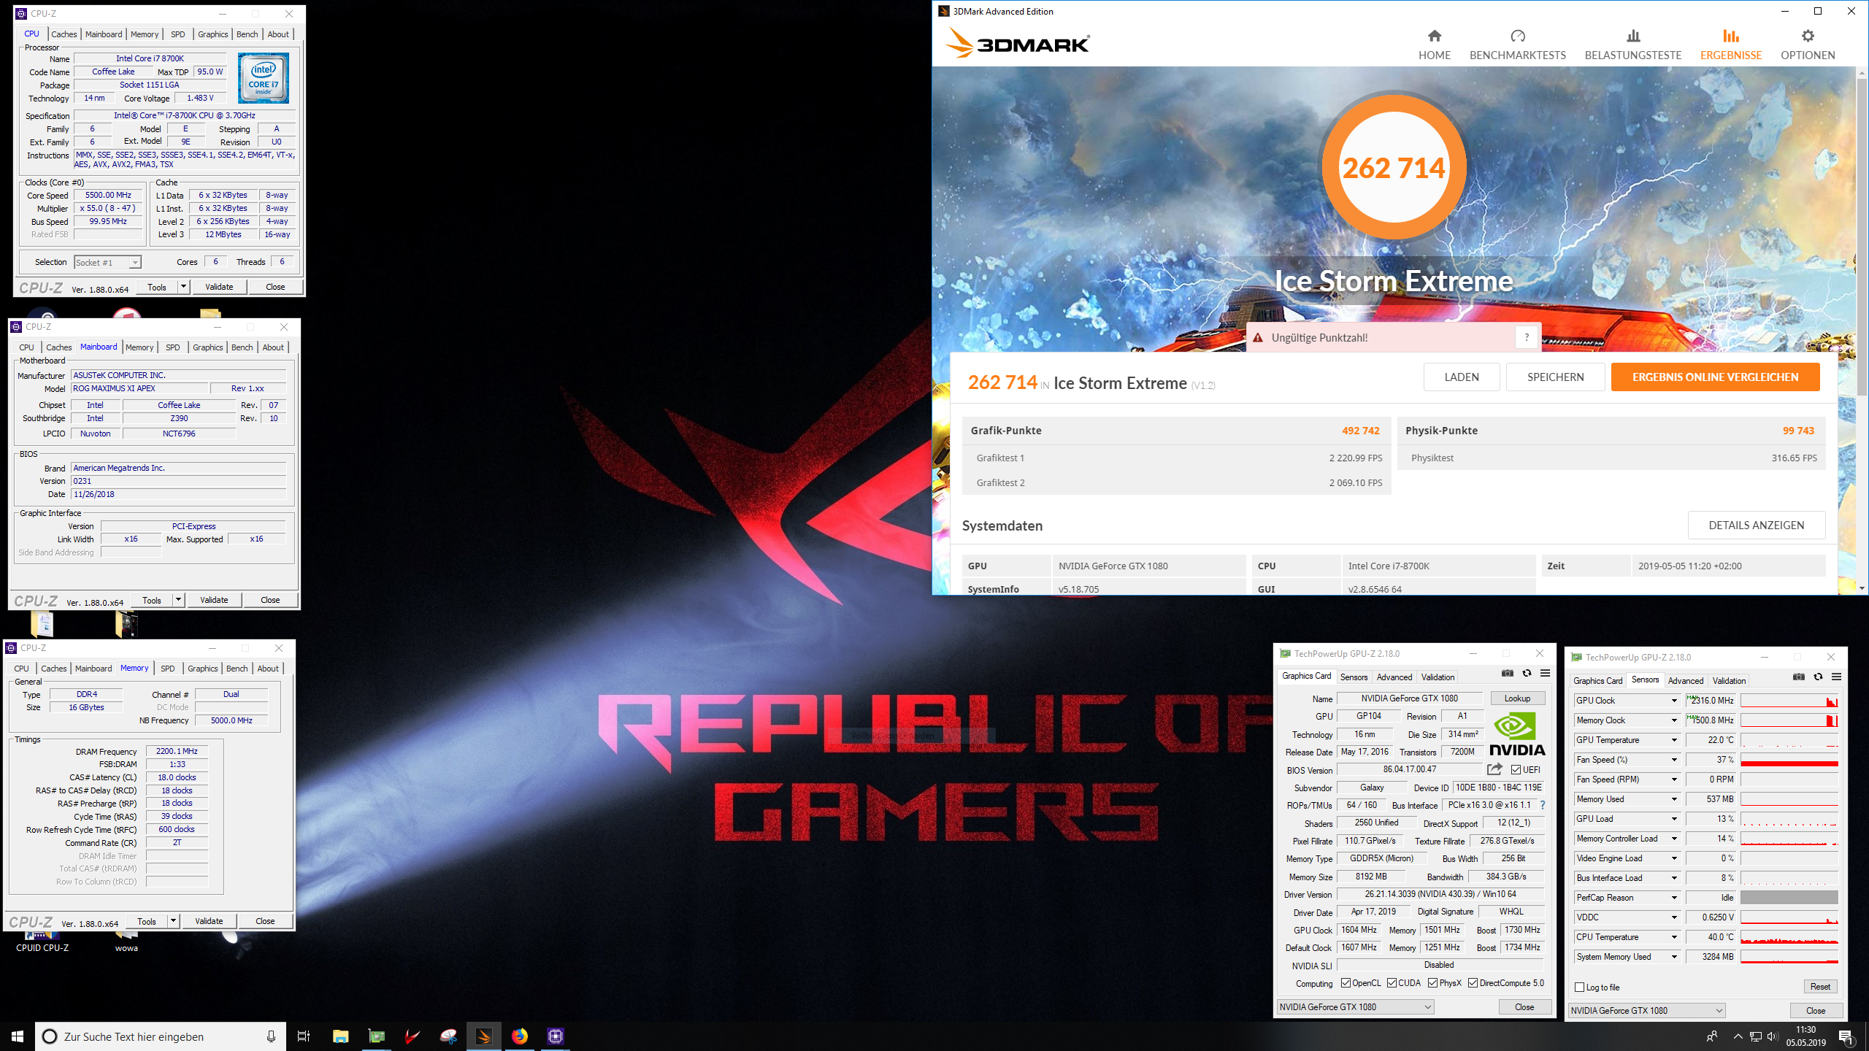Screen dimensions: 1869x1051
Task: Take screenshot in GPU-Z Graphics Card window
Action: pyautogui.click(x=1508, y=673)
